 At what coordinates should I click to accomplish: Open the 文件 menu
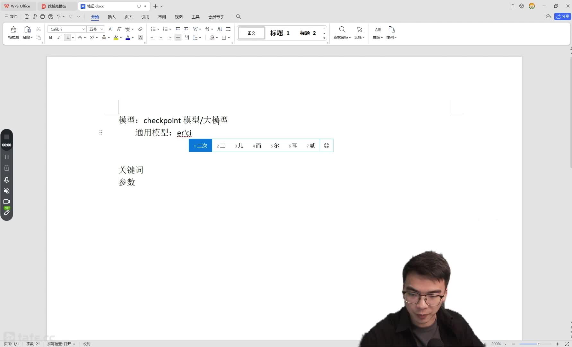pos(11,16)
